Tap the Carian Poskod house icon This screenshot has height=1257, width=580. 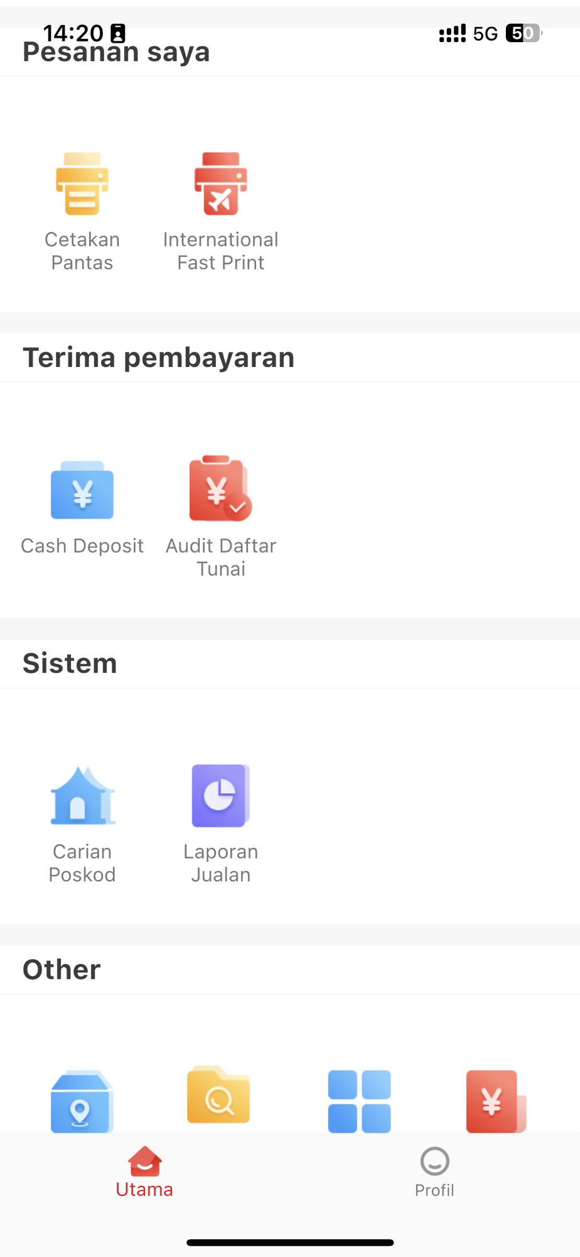point(82,796)
